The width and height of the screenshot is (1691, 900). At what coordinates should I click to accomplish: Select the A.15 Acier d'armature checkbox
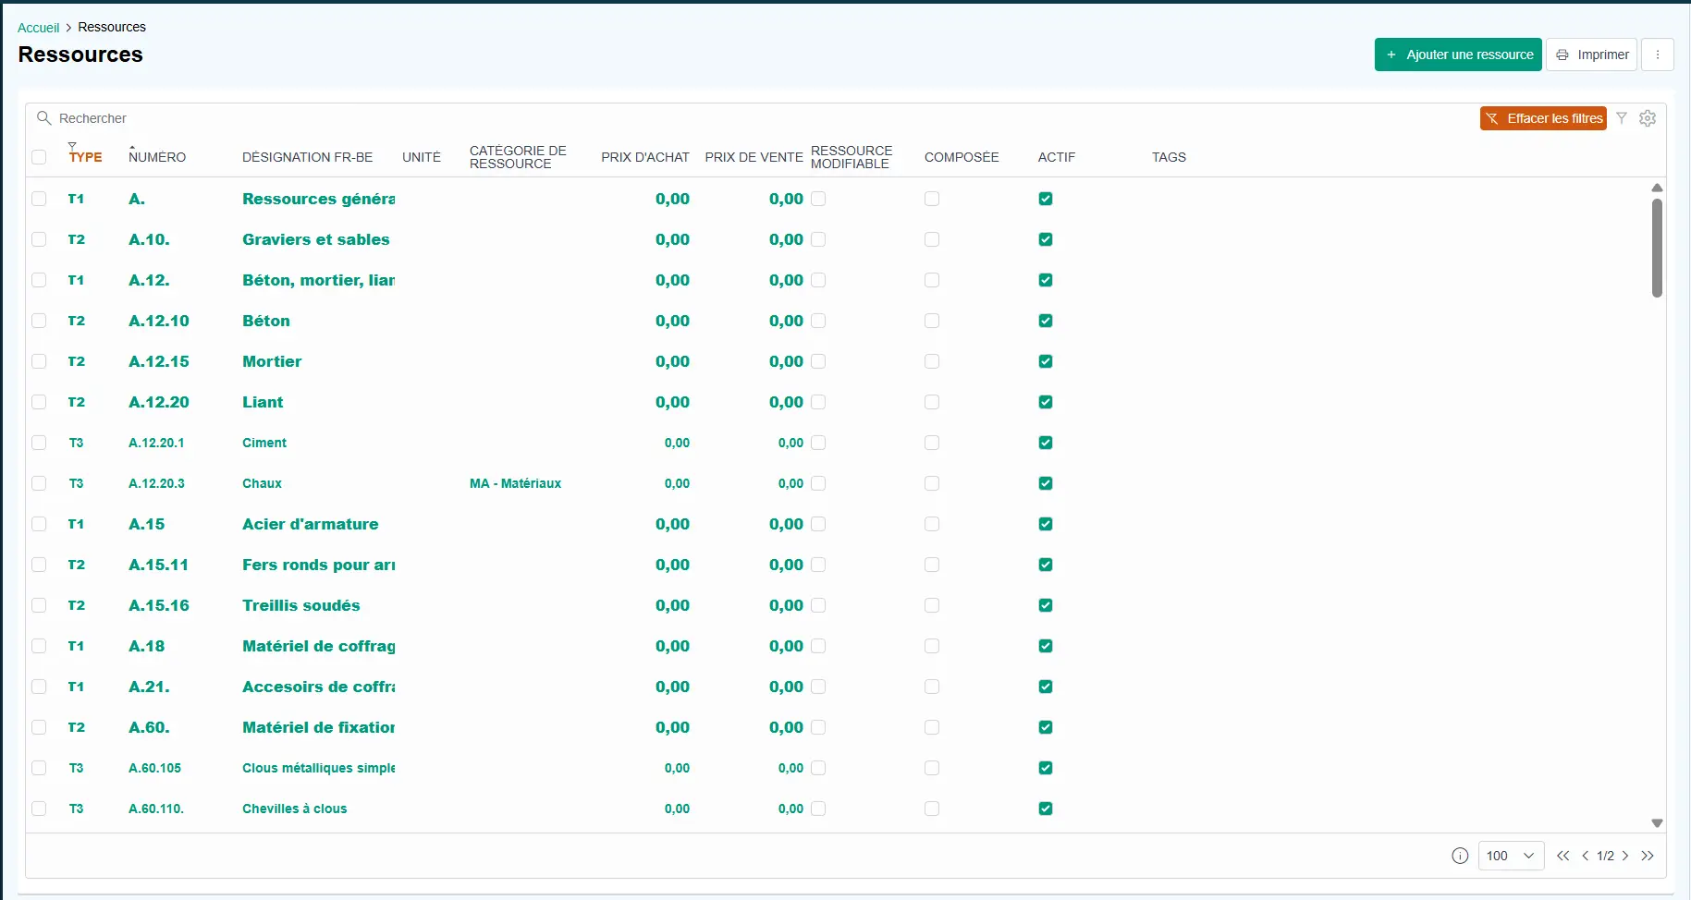tap(39, 524)
